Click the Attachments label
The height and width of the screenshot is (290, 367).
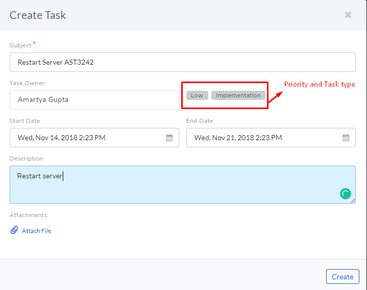(x=28, y=215)
